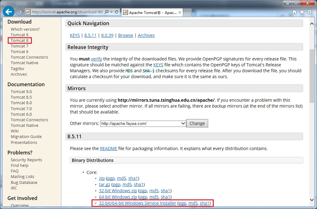This screenshot has height=209, width=317.
Task: Open Tomcat Native under Documentation
Action: click(x=24, y=126)
